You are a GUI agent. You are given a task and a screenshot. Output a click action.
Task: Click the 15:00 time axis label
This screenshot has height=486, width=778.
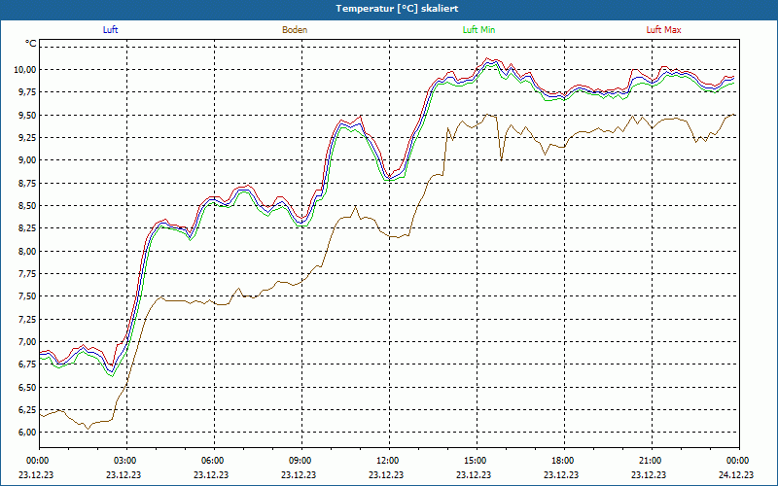tap(477, 461)
